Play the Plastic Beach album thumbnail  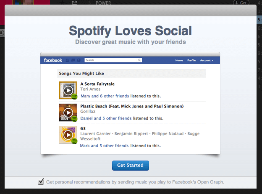click(68, 112)
